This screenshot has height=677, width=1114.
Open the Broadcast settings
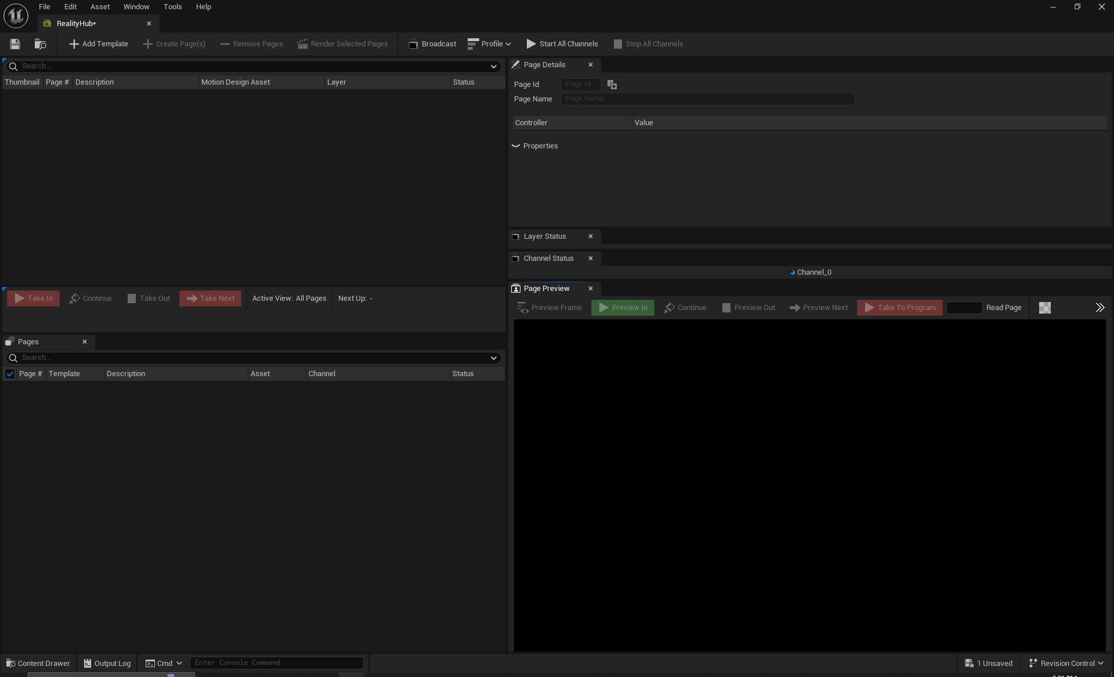432,44
